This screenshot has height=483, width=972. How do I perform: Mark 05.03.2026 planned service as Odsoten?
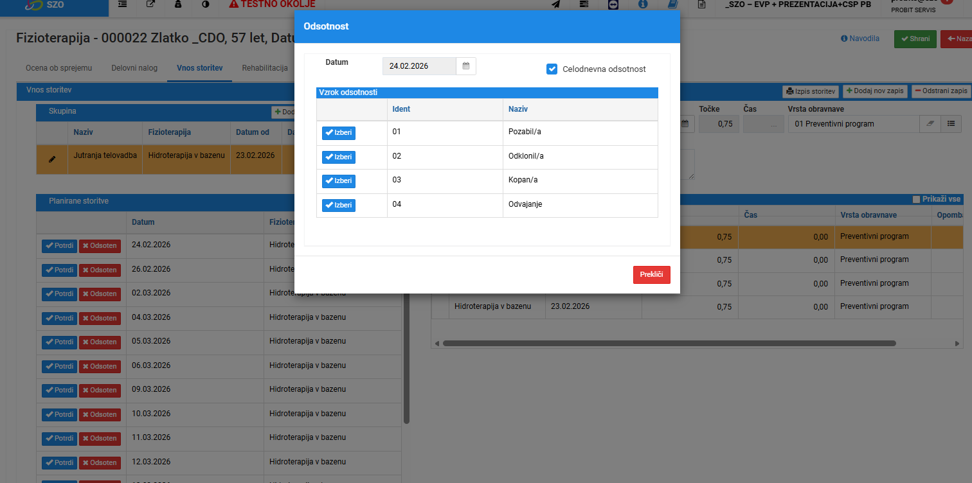click(100, 342)
